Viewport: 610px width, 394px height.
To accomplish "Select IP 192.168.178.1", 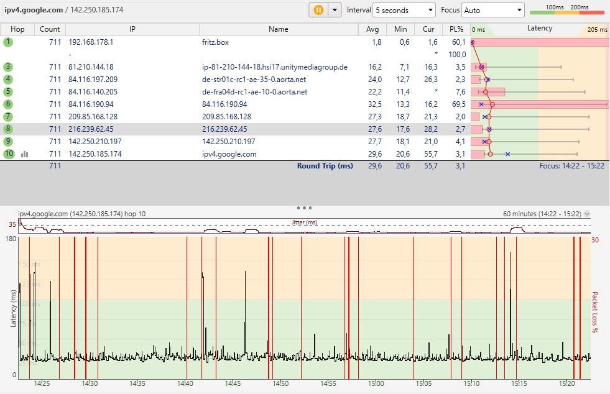I will [x=91, y=42].
